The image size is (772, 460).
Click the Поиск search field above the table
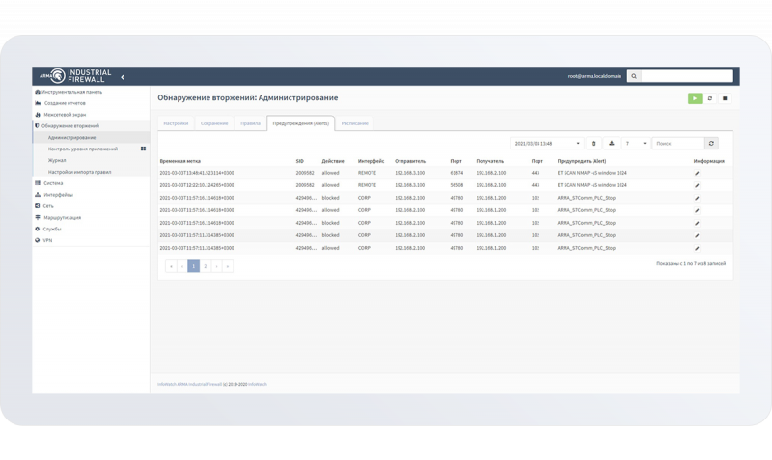click(x=677, y=143)
